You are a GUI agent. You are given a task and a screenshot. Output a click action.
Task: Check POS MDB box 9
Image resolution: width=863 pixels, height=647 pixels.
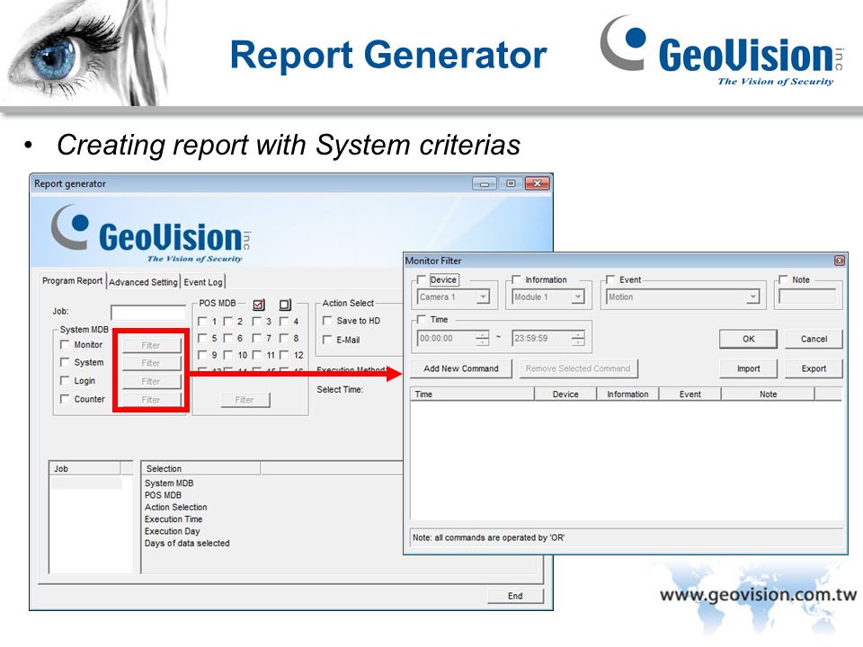pos(202,355)
